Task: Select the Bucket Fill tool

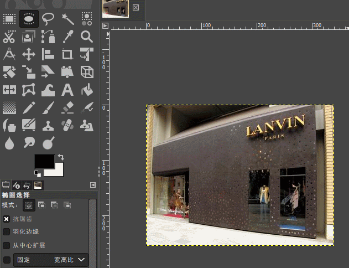Action: (x=87, y=90)
